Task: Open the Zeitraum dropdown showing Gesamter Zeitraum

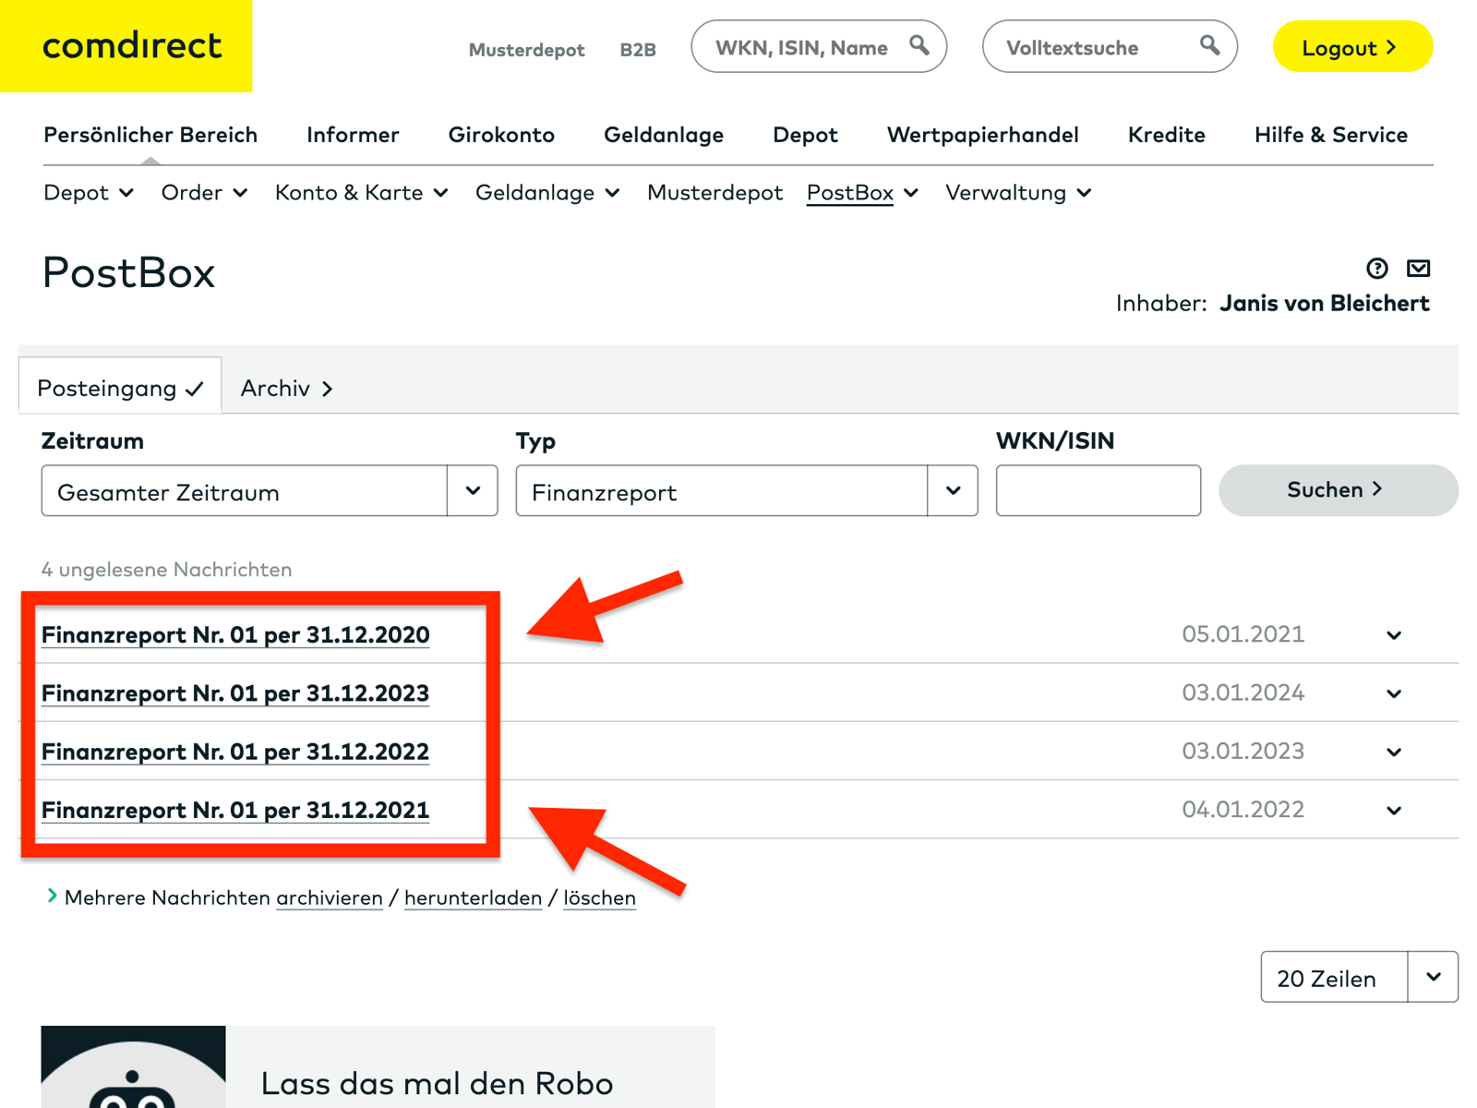Action: [472, 491]
